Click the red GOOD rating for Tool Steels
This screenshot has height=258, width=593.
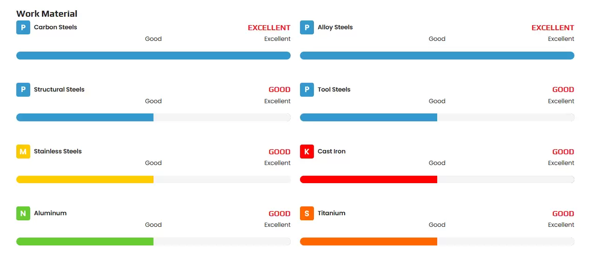(563, 90)
